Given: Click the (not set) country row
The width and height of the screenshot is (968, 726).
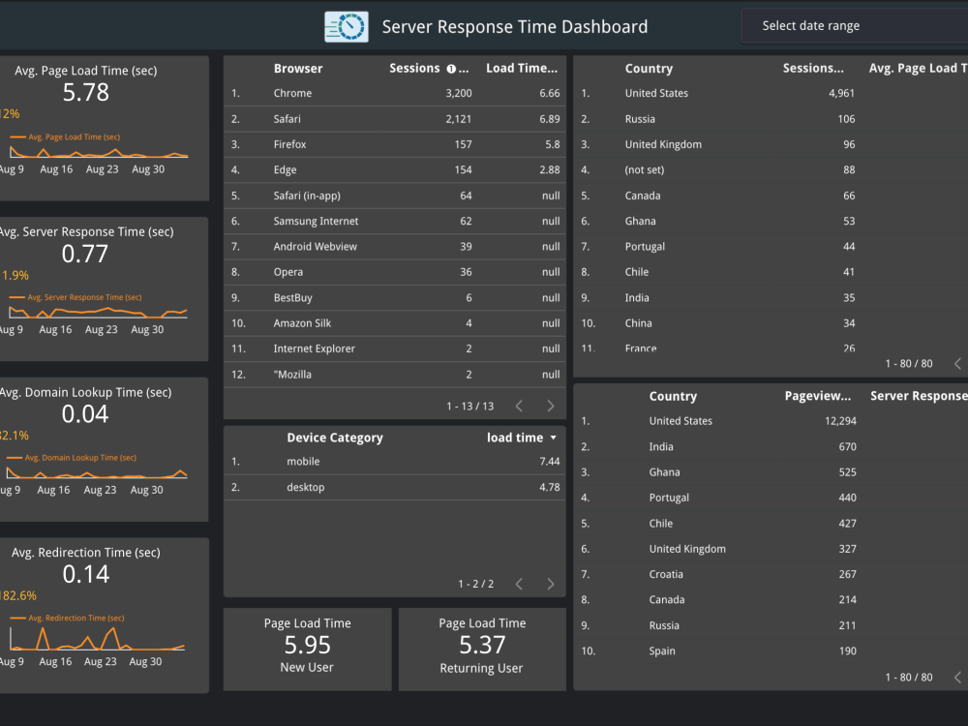Looking at the screenshot, I should pos(771,169).
